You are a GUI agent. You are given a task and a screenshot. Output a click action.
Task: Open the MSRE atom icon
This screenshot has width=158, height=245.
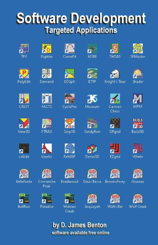92,48
